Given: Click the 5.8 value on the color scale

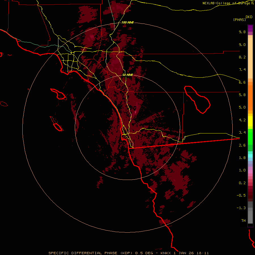Looking at the screenshot, I should pyautogui.click(x=242, y=95).
